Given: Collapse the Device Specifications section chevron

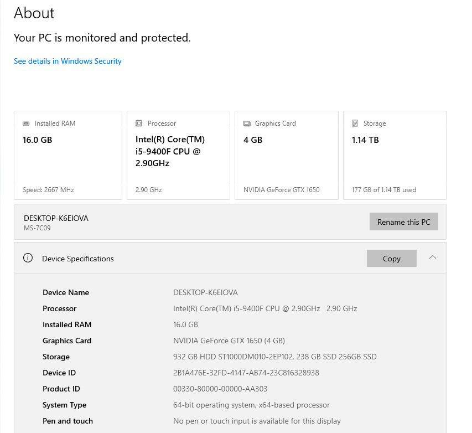Looking at the screenshot, I should 433,257.
